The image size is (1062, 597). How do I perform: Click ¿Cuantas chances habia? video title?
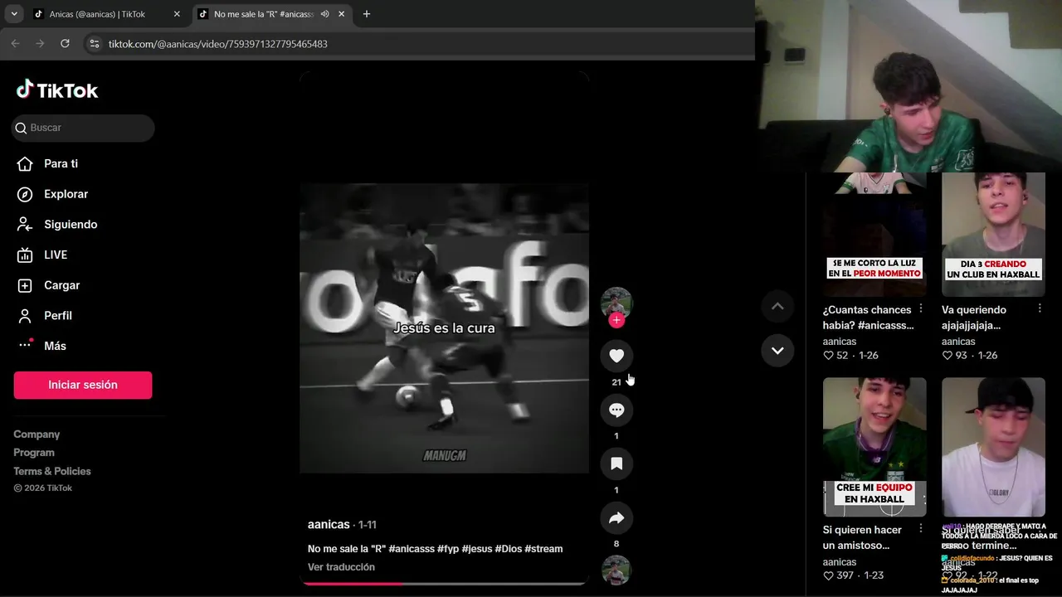pos(868,318)
